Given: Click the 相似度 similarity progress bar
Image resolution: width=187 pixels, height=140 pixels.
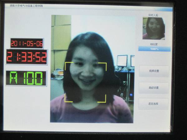Looking at the screenshot, I should pyautogui.click(x=154, y=49).
